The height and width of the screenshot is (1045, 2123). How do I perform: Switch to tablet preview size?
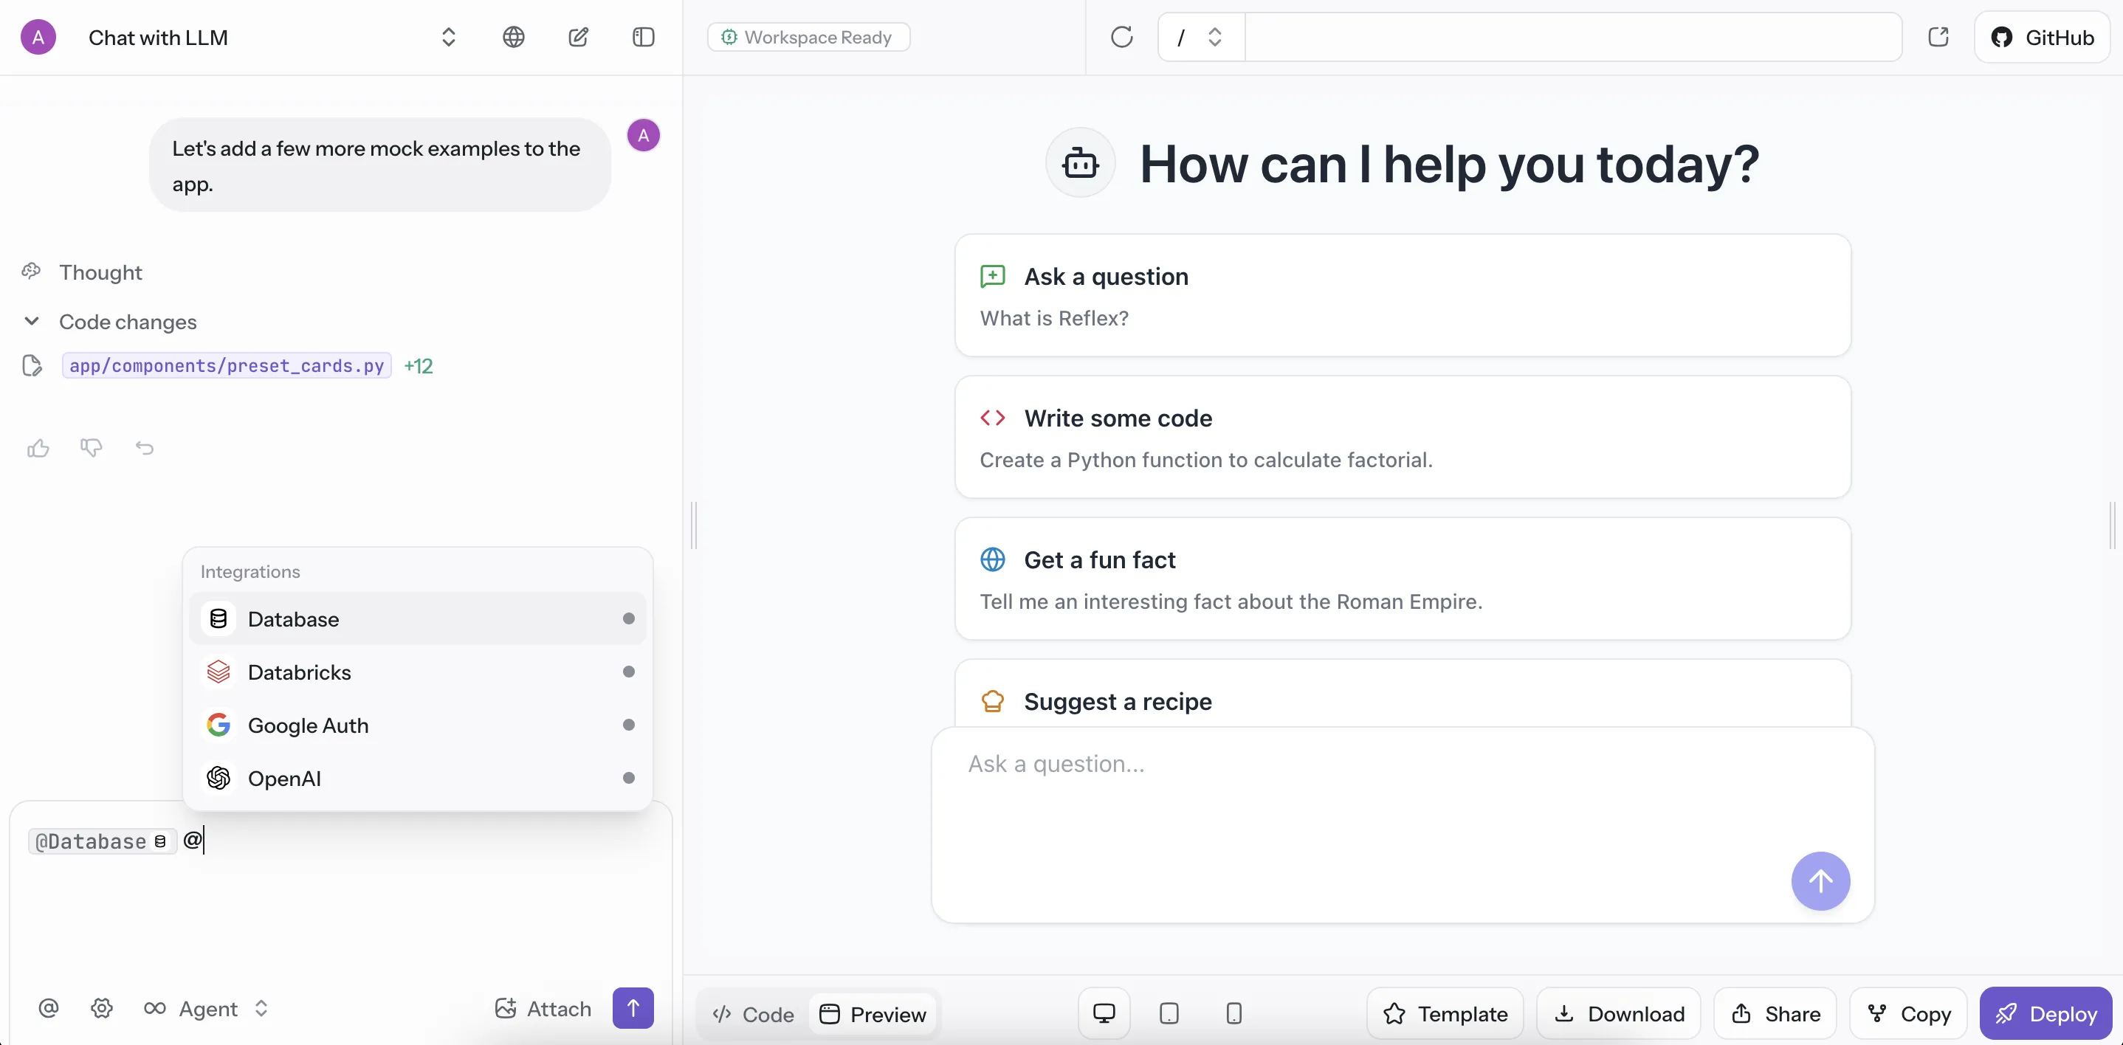[x=1169, y=1013]
